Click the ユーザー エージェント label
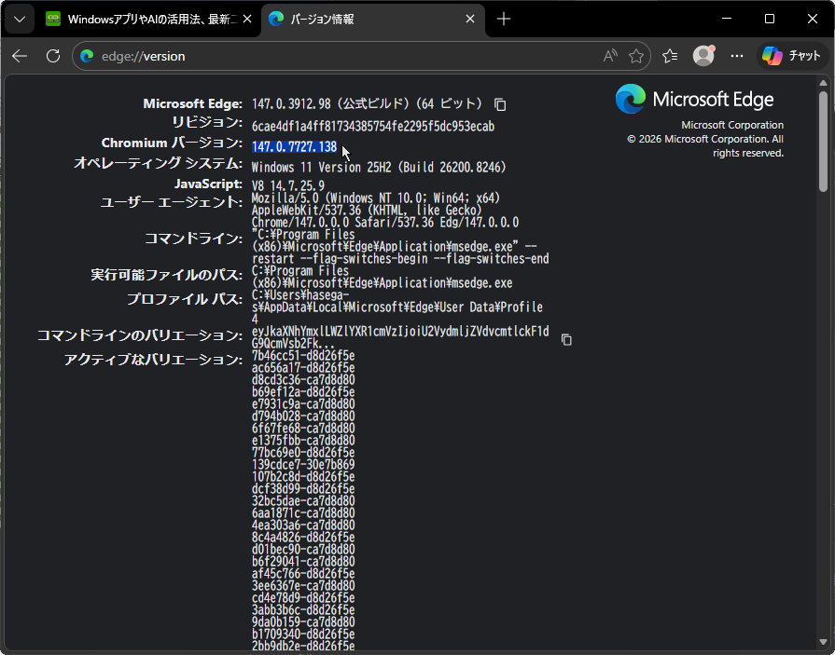Screen dimensions: 835x655 [x=172, y=202]
